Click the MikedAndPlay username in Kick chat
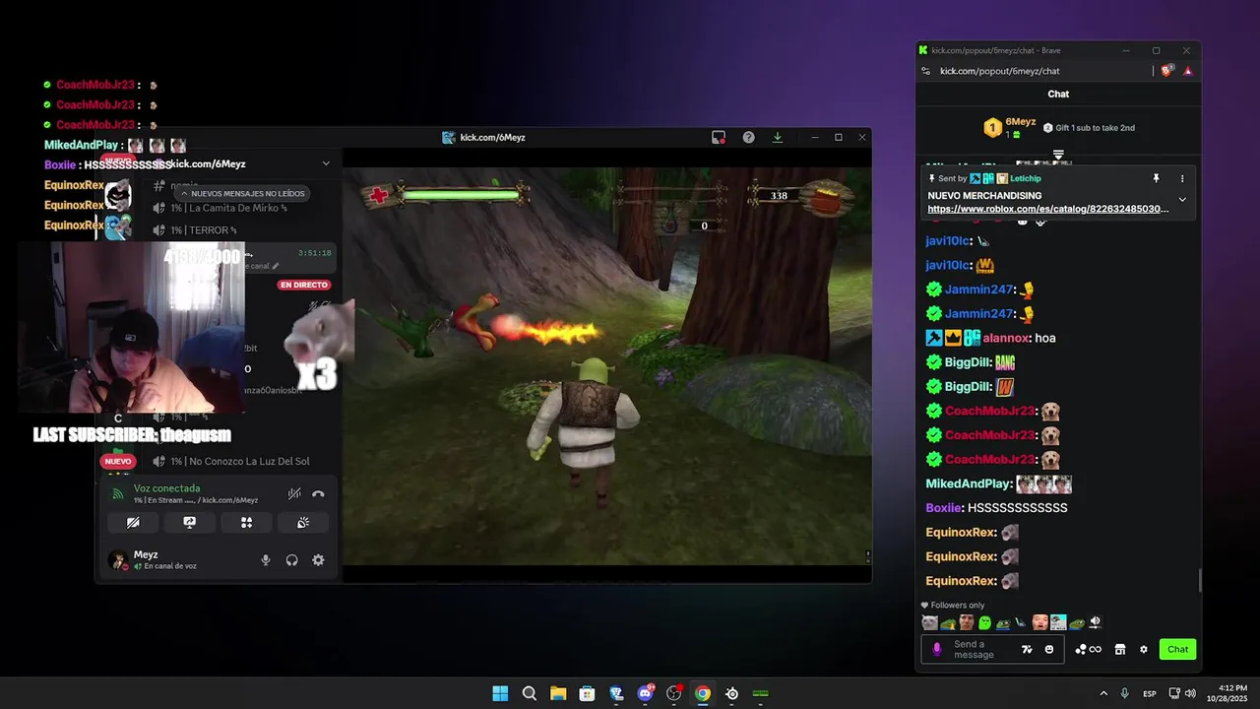This screenshot has width=1260, height=709. click(968, 483)
